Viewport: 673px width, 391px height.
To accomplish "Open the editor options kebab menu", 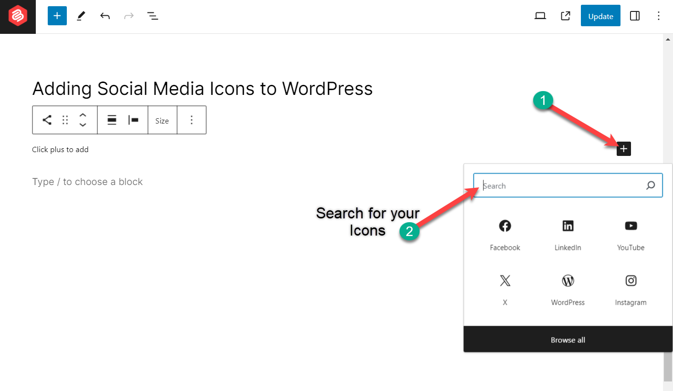I will pyautogui.click(x=659, y=15).
